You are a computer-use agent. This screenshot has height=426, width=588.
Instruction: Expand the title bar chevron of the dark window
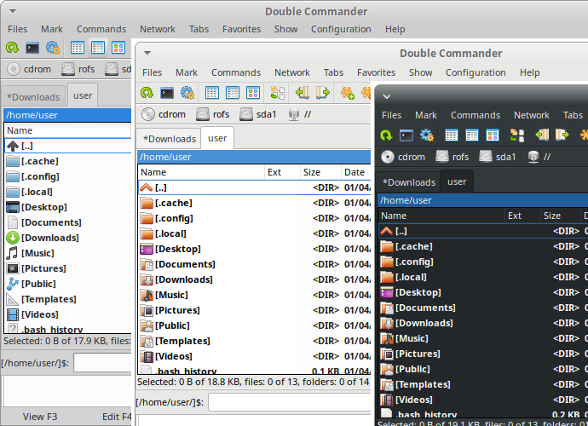tap(387, 96)
